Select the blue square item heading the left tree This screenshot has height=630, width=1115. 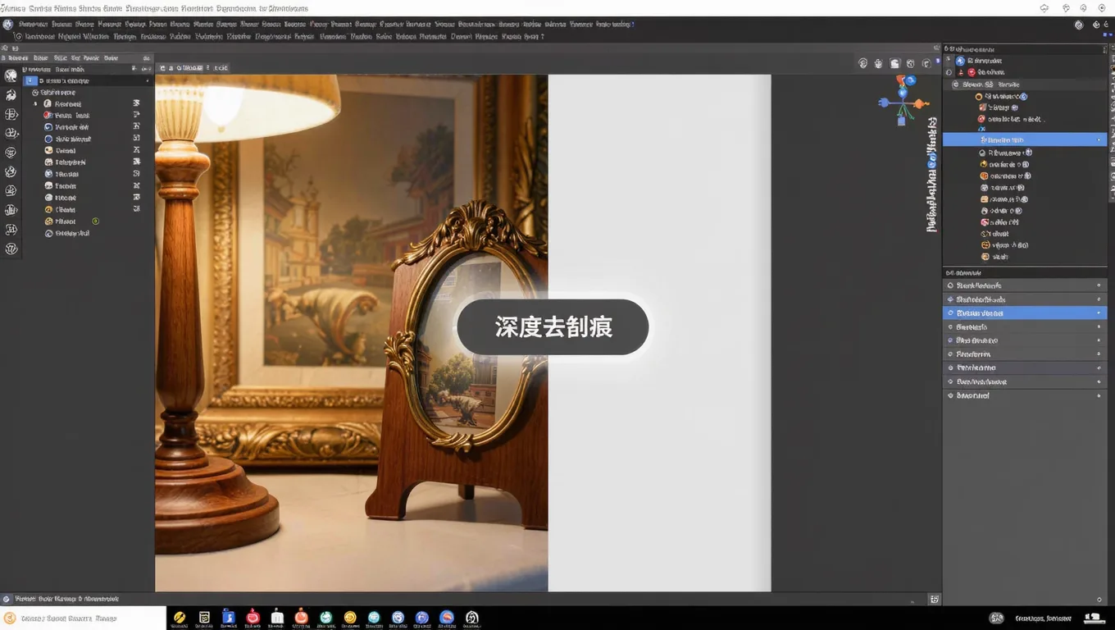(31, 80)
